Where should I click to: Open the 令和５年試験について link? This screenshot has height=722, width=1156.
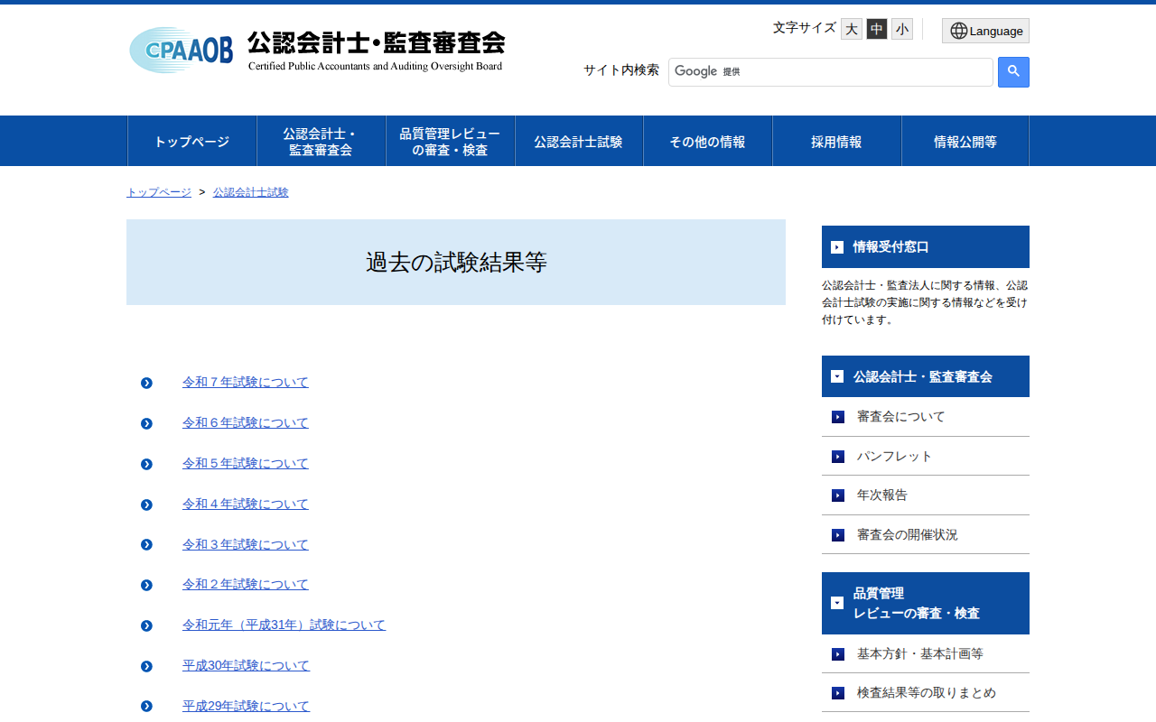click(x=246, y=463)
